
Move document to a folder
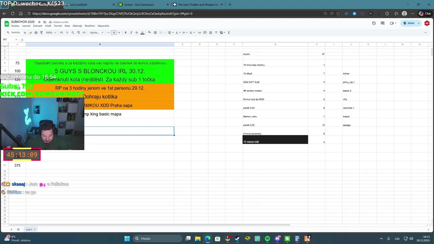point(45,22)
